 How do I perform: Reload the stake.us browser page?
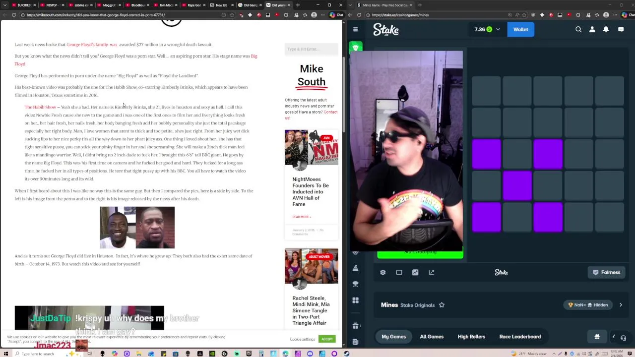[x=360, y=15]
